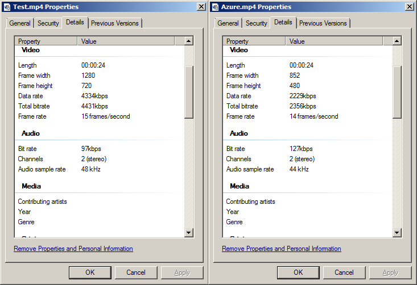The height and width of the screenshot is (285, 417).
Task: Select Frame width value 1280 in Test.mp4
Action: pyautogui.click(x=88, y=76)
